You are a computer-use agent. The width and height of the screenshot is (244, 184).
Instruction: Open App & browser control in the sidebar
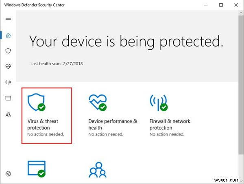point(8,99)
